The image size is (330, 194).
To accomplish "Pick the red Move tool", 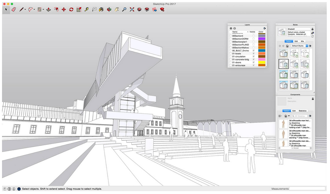I will point(64,10).
